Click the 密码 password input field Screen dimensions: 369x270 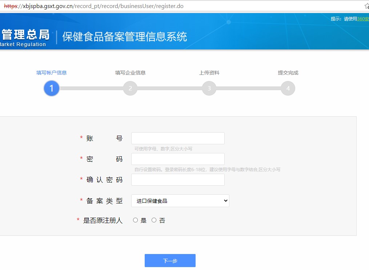(177, 159)
